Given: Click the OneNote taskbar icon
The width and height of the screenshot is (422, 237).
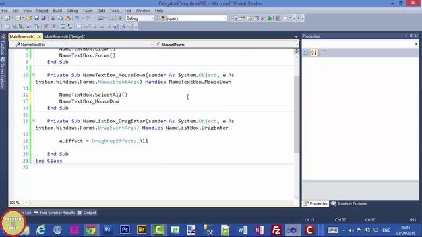Looking at the screenshot, I should pos(259,230).
